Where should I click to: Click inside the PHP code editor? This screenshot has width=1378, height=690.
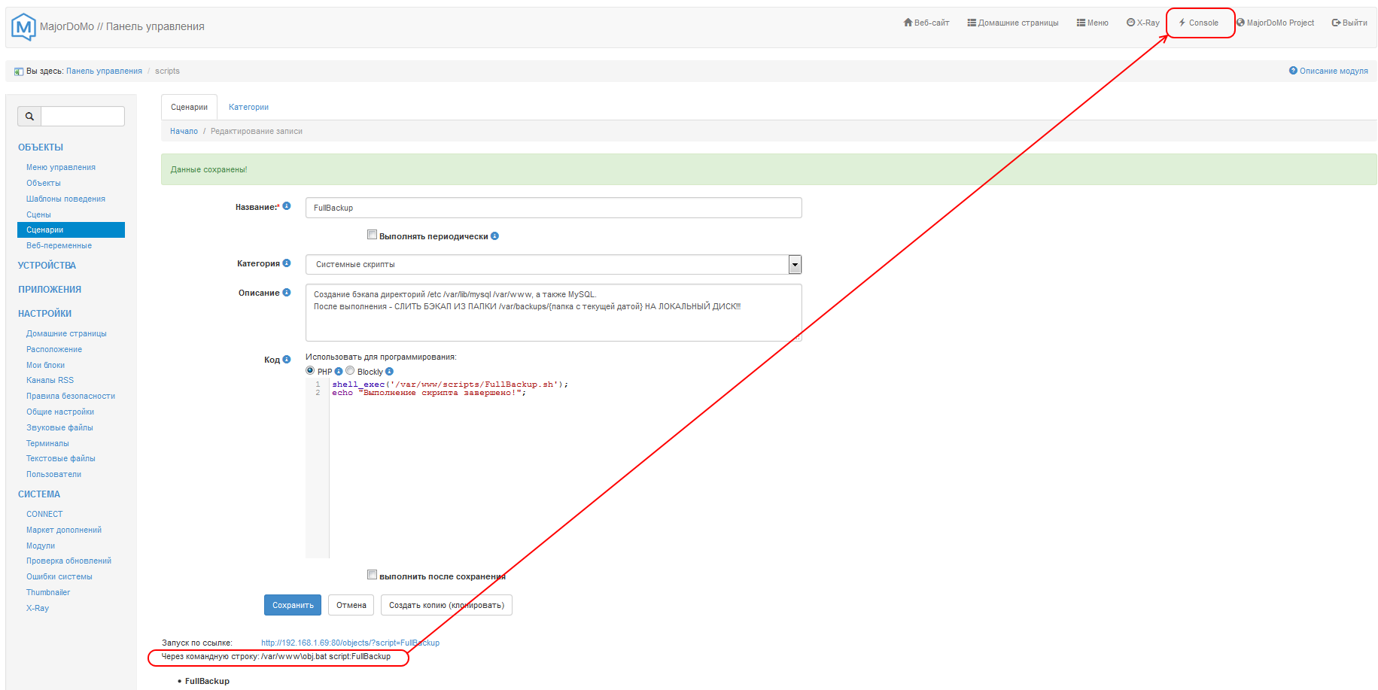click(x=553, y=468)
